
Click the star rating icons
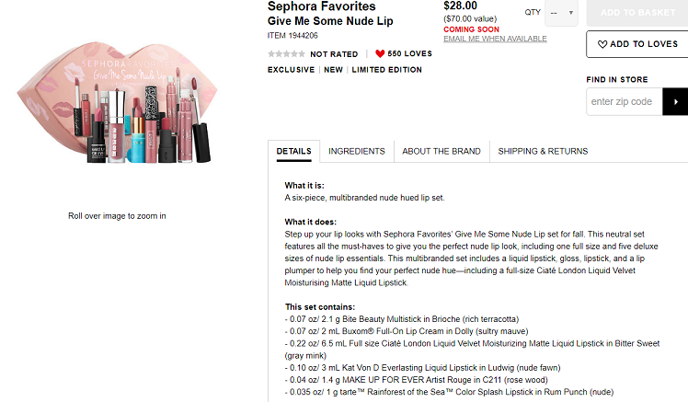[x=286, y=54]
